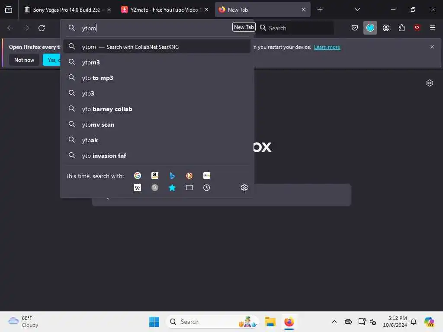Select the New Tab browser tab
The image size is (443, 332).
pos(263,10)
